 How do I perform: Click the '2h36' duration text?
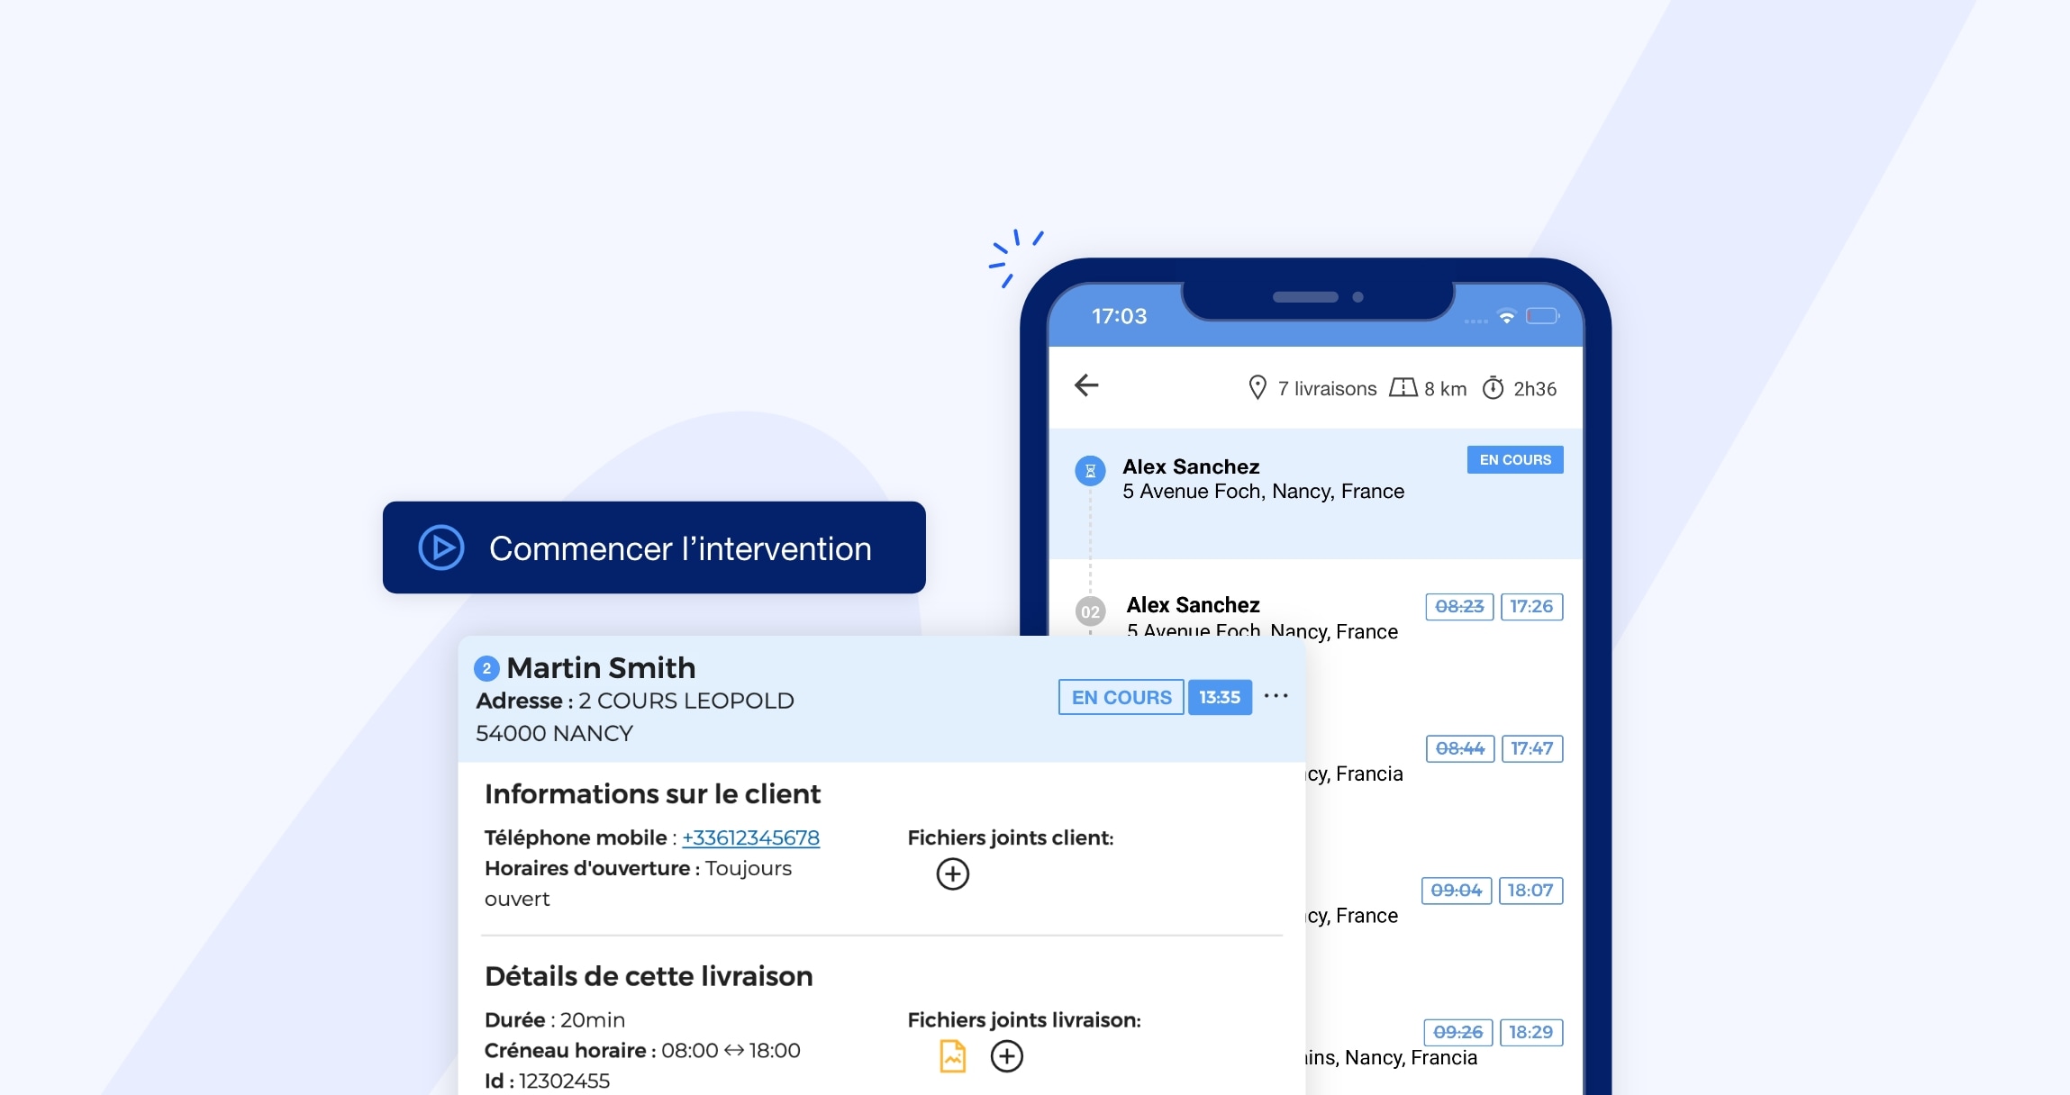(1535, 388)
